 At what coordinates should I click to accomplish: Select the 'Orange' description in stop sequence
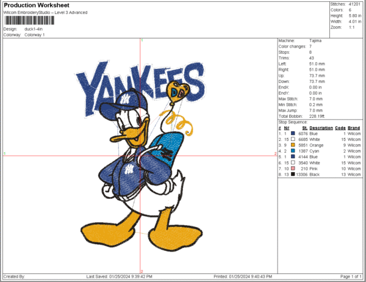click(x=316, y=145)
